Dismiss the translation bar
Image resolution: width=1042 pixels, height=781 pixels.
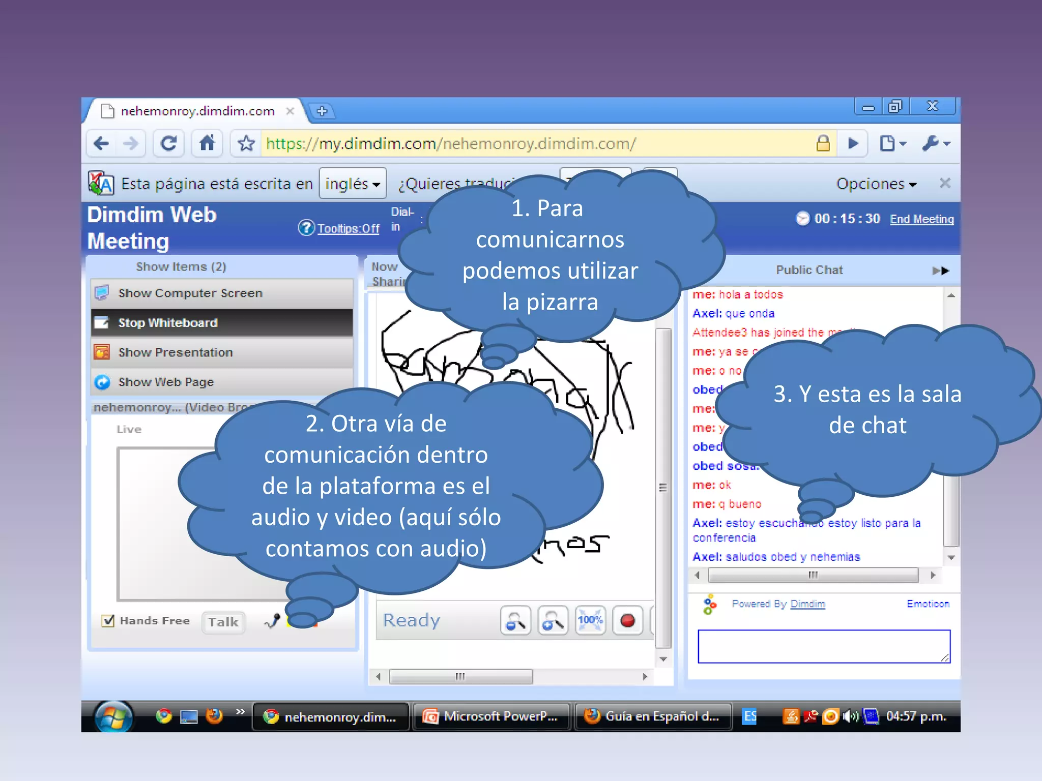945,183
